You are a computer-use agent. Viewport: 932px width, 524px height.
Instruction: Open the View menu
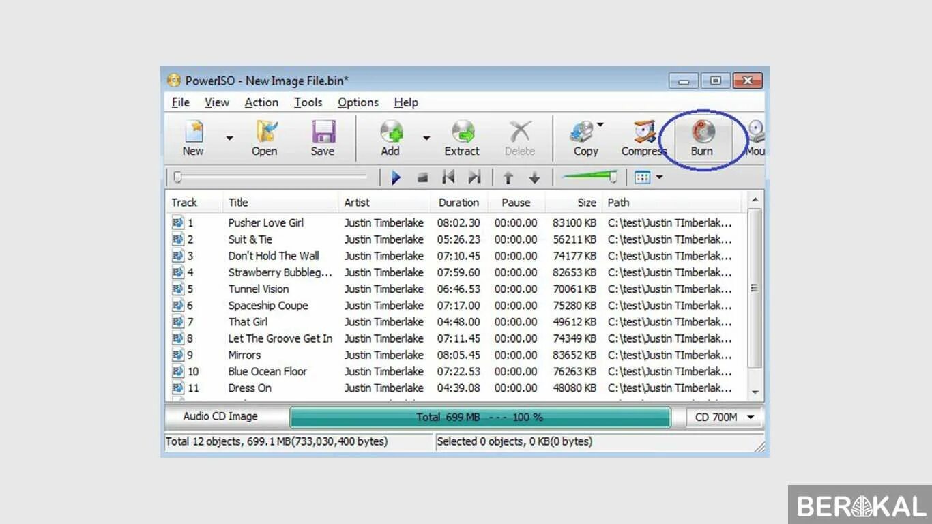point(217,102)
